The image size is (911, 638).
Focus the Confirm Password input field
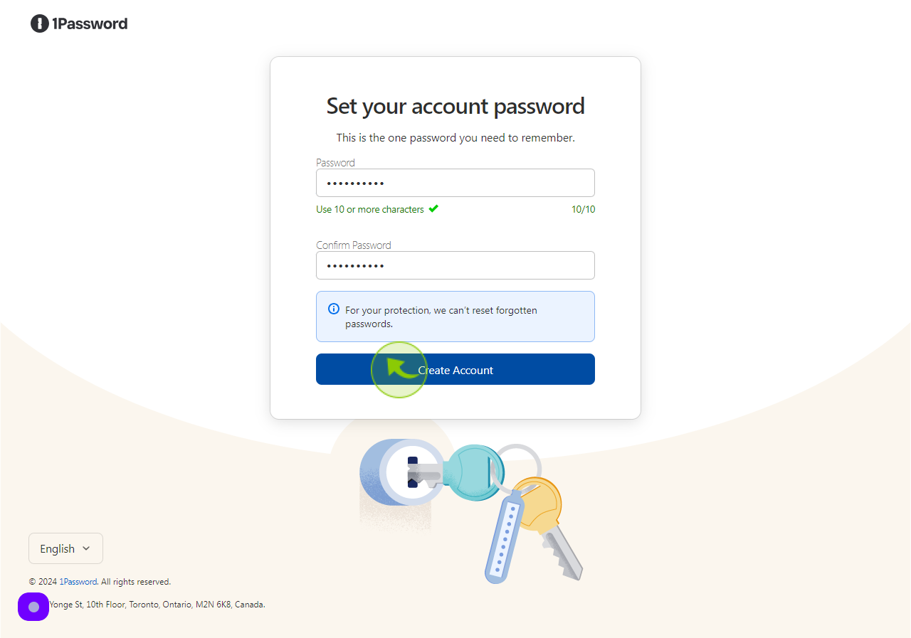click(x=455, y=265)
